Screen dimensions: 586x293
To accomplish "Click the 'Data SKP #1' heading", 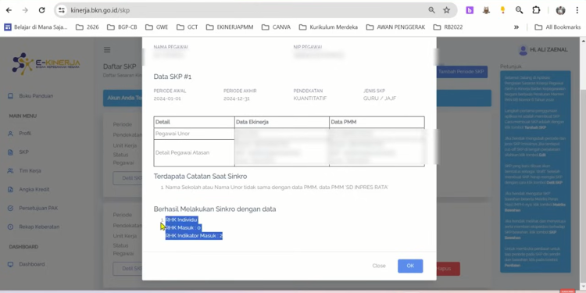I will pos(173,77).
